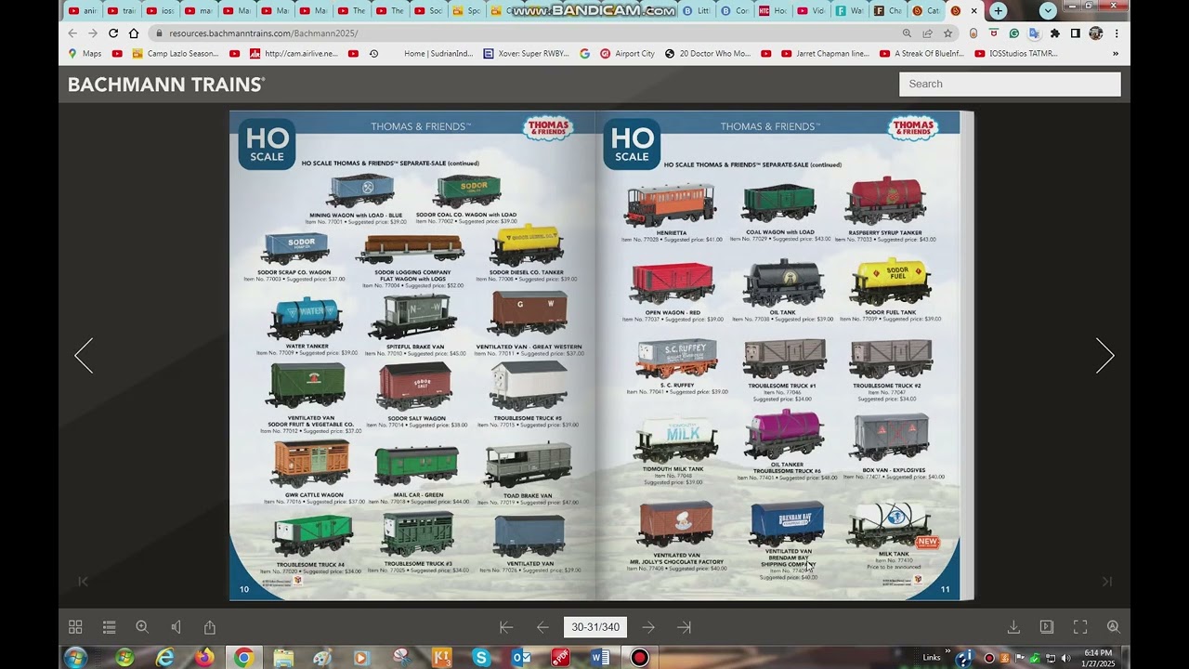Go to next page using bottom arrow
This screenshot has width=1189, height=669.
[648, 627]
